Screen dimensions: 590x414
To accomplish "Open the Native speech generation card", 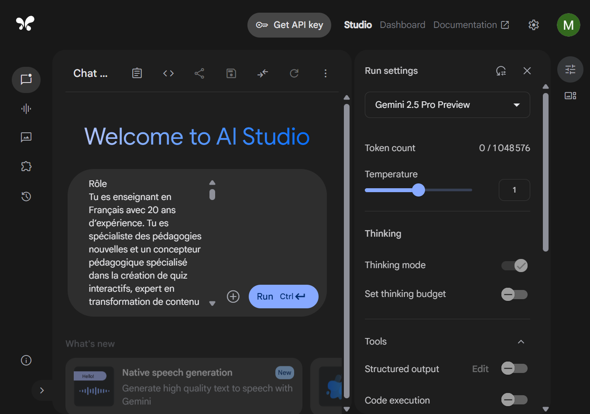I will coord(184,386).
